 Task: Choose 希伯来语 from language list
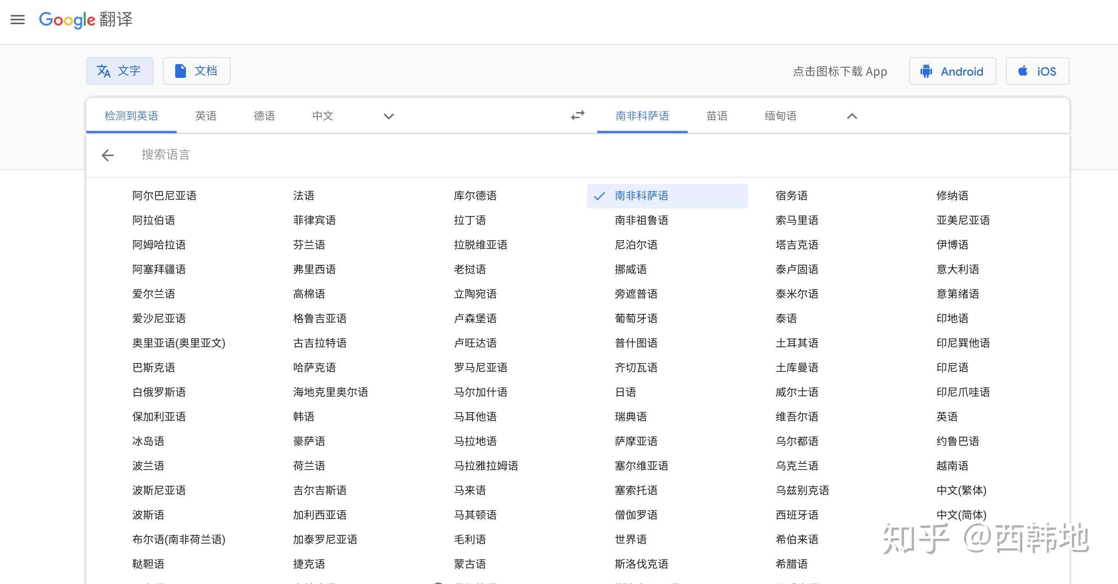pos(797,540)
